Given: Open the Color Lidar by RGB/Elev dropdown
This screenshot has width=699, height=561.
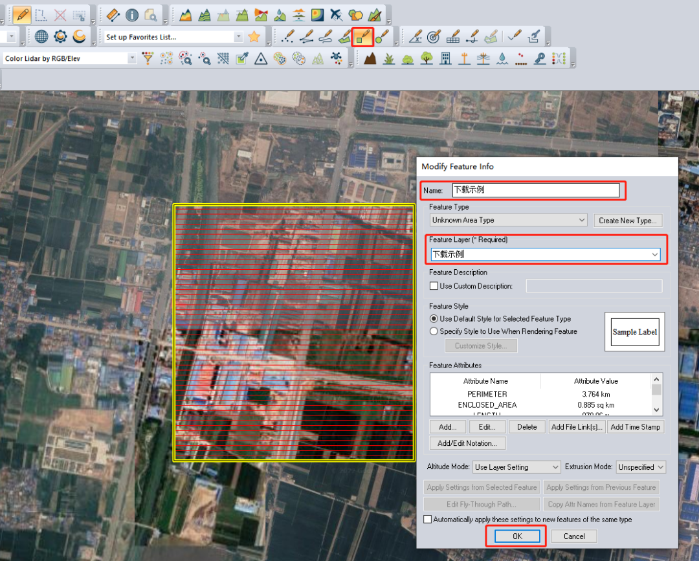Looking at the screenshot, I should point(132,59).
